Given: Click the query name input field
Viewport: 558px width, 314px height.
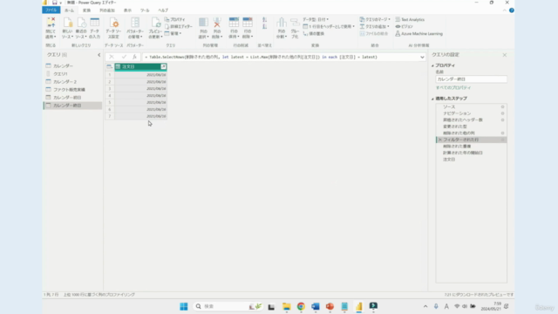Looking at the screenshot, I should point(471,79).
